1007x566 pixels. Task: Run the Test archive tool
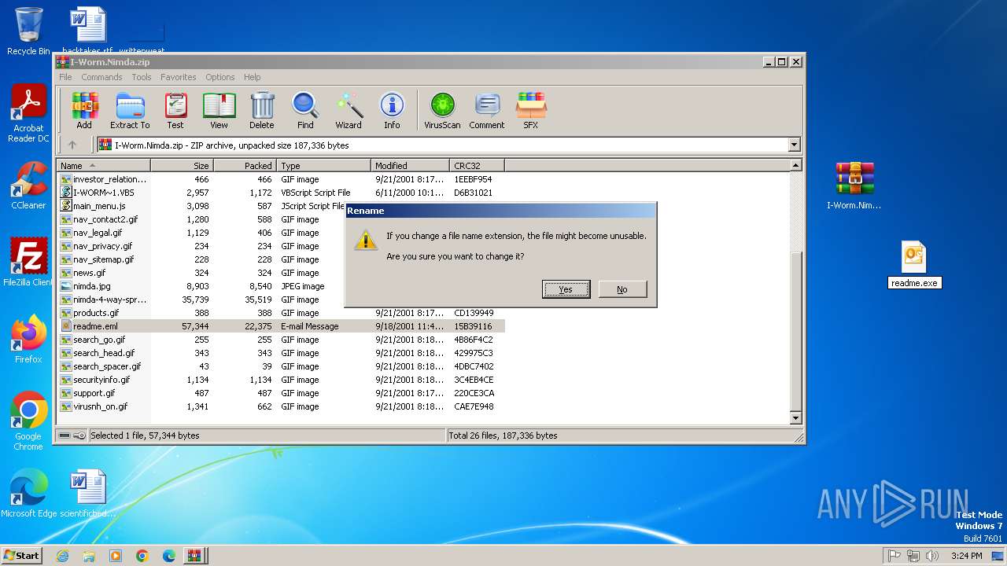point(175,111)
